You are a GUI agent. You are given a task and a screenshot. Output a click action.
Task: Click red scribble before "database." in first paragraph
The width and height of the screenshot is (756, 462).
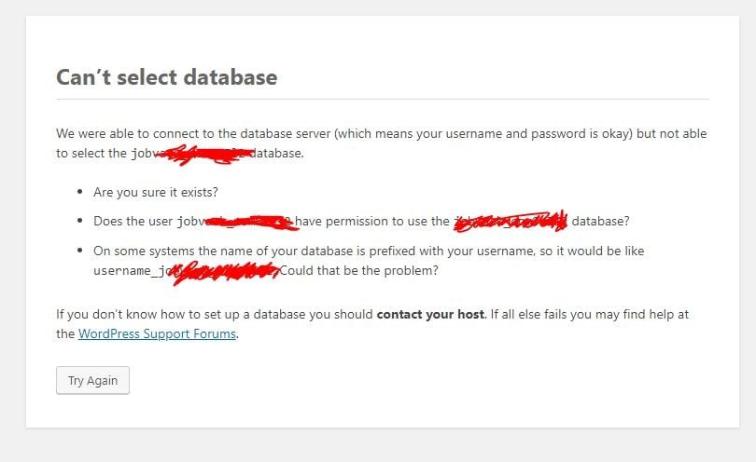tap(203, 153)
